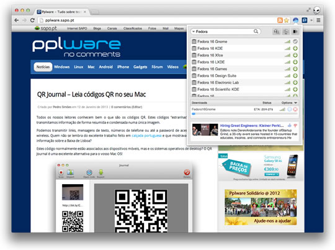Viewport: 335px width, 250px height.
Task: Click the RSS feed icon in address bar
Action: coord(280,21)
